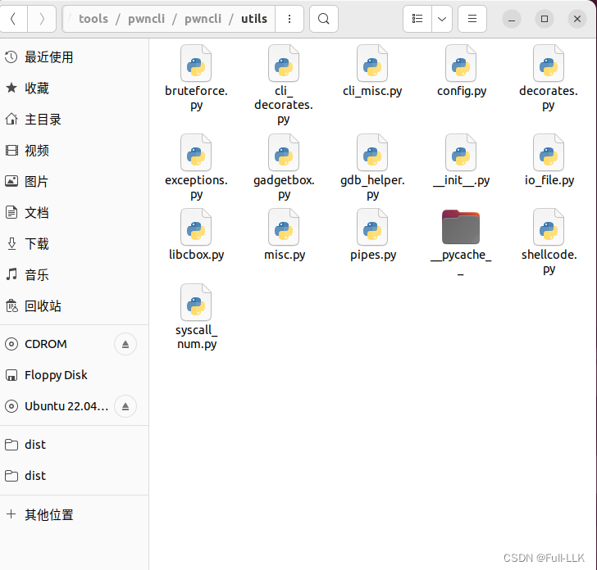Select shellcode.py file icon
597x570 pixels.
pos(549,227)
